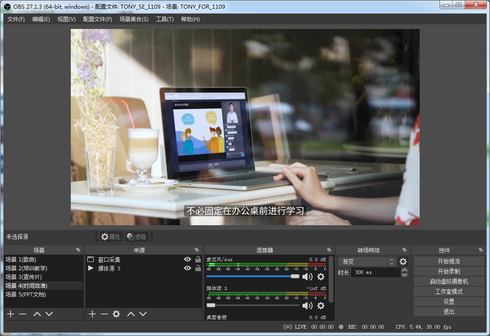The image size is (490, 336).
Task: Click the 滤镜 filters button
Action: click(x=137, y=237)
